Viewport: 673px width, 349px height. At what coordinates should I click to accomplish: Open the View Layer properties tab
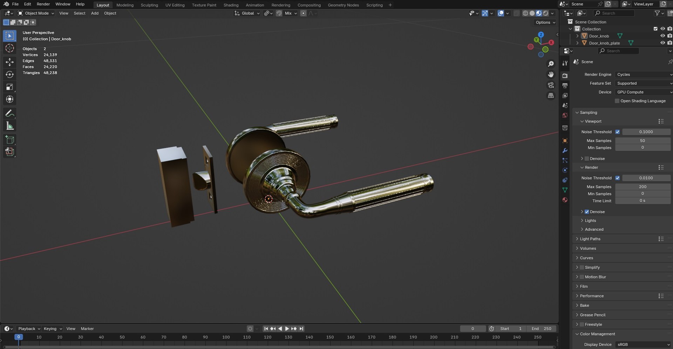click(565, 95)
